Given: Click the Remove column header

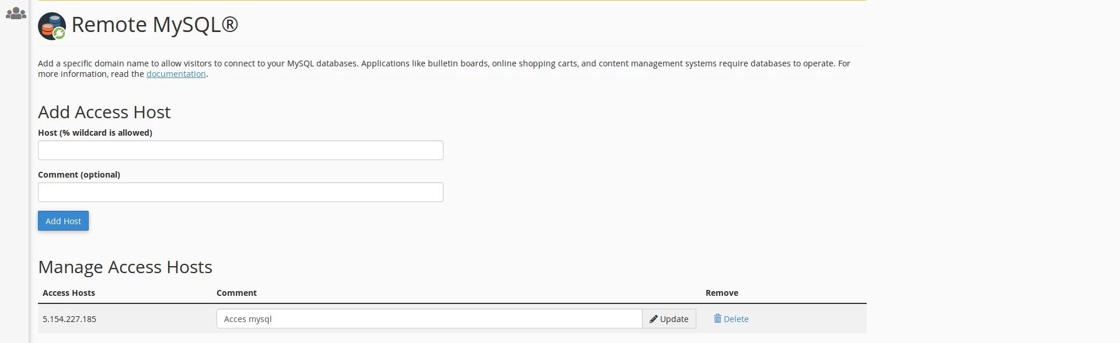Looking at the screenshot, I should coord(721,293).
